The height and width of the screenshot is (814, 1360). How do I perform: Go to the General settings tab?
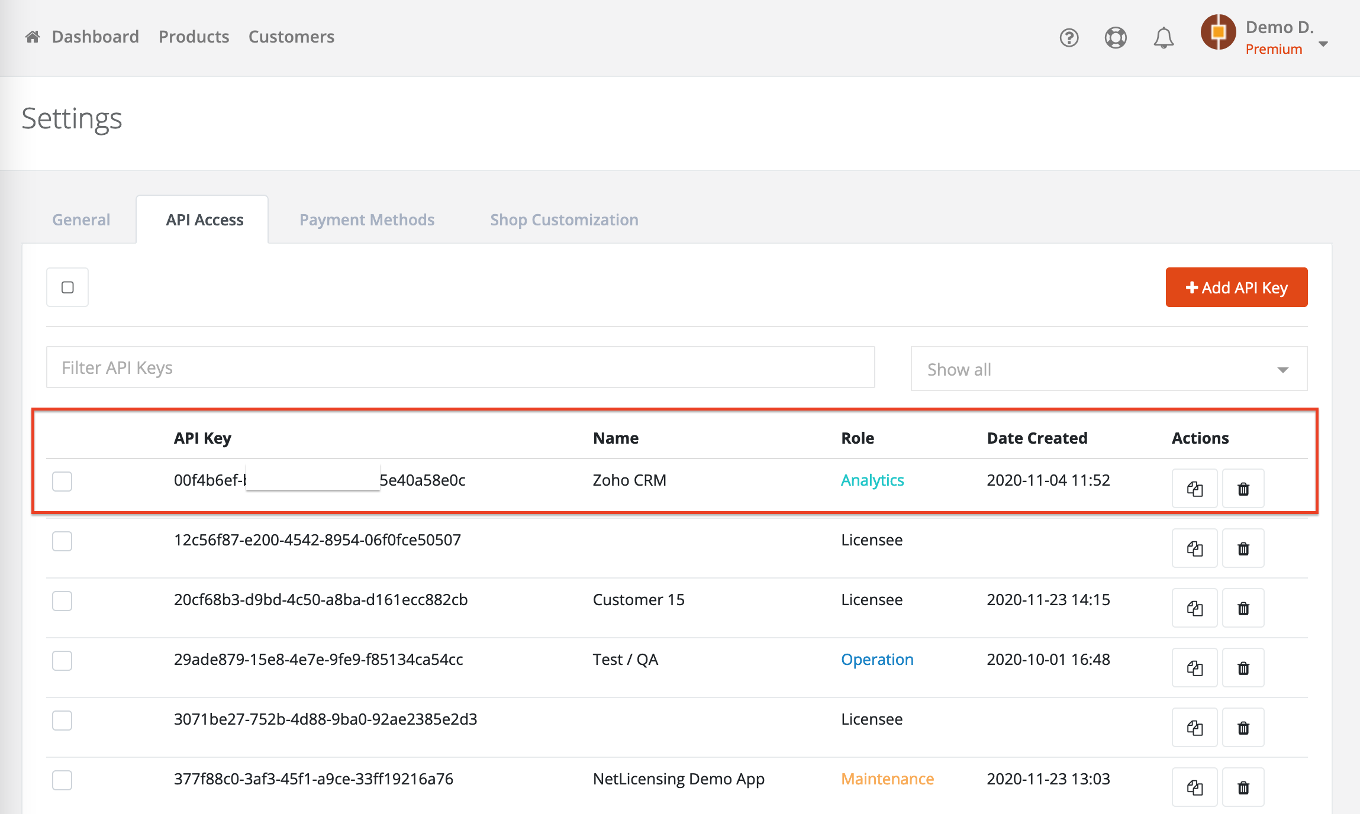81,220
